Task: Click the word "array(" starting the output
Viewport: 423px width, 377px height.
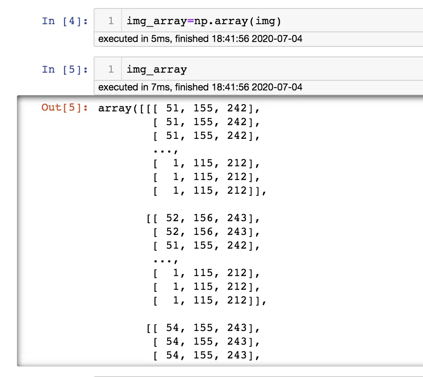Action: click(x=118, y=108)
